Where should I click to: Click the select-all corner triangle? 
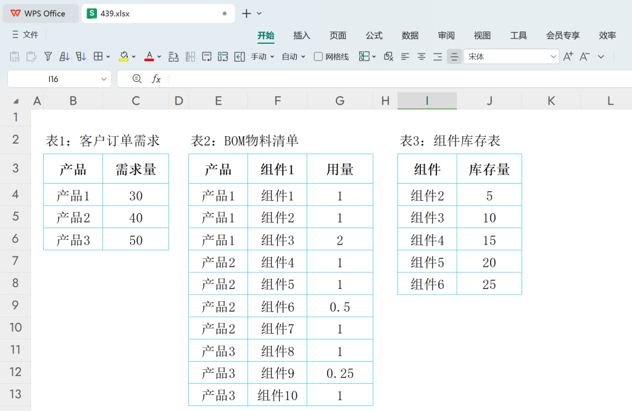[x=15, y=101]
